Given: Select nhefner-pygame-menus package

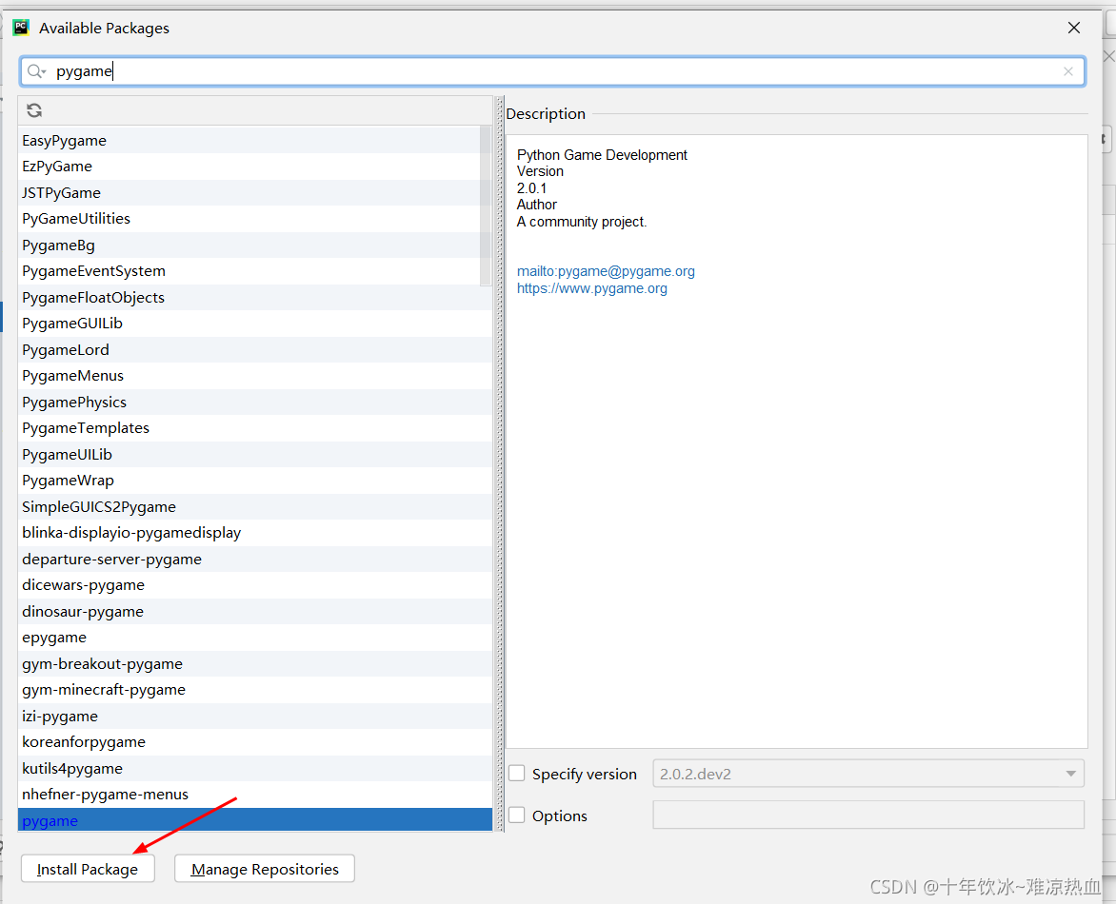Looking at the screenshot, I should click(255, 795).
